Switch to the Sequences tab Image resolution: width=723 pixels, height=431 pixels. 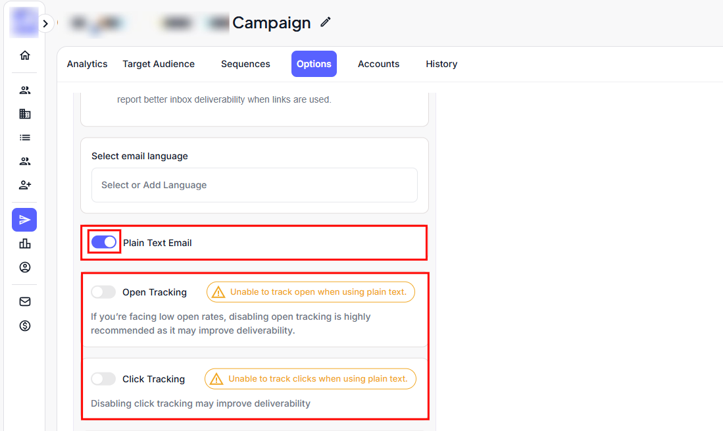(x=245, y=64)
